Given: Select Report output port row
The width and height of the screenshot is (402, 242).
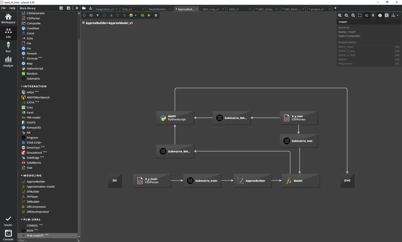Looking at the screenshot, I should pos(369,59).
